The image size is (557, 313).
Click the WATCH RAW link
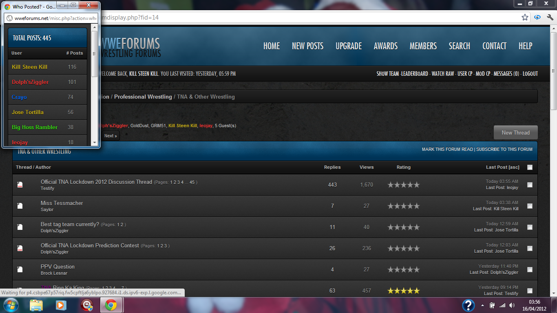tap(442, 74)
